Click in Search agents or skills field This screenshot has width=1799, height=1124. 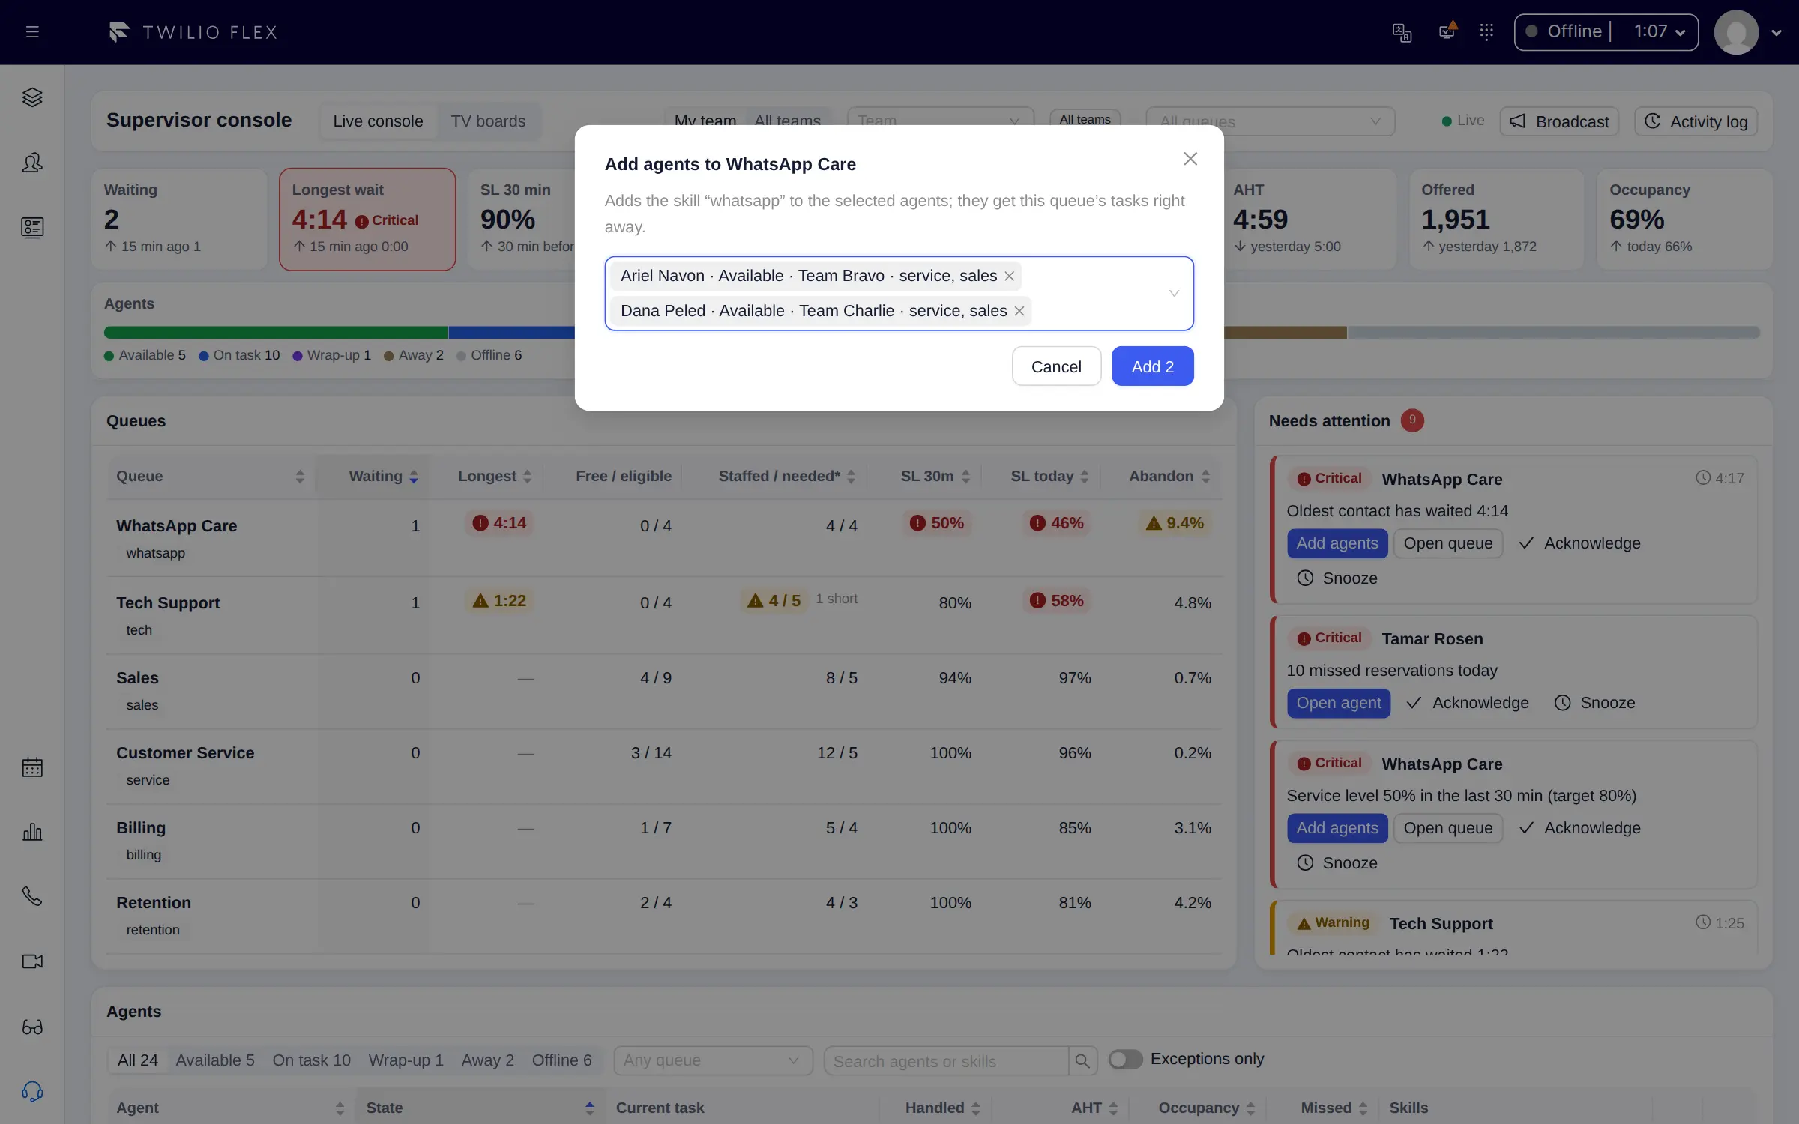coord(947,1061)
